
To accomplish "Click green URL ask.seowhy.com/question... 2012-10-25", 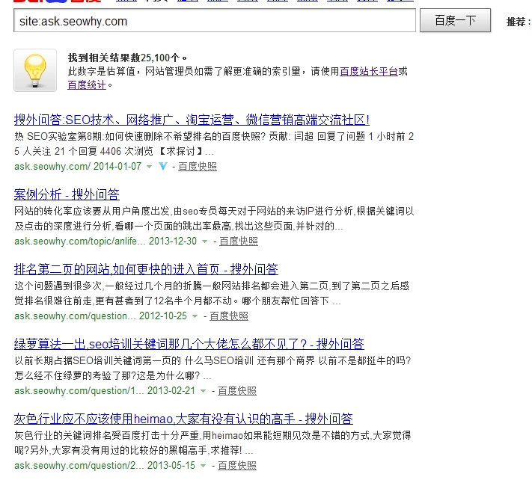I will [100, 316].
